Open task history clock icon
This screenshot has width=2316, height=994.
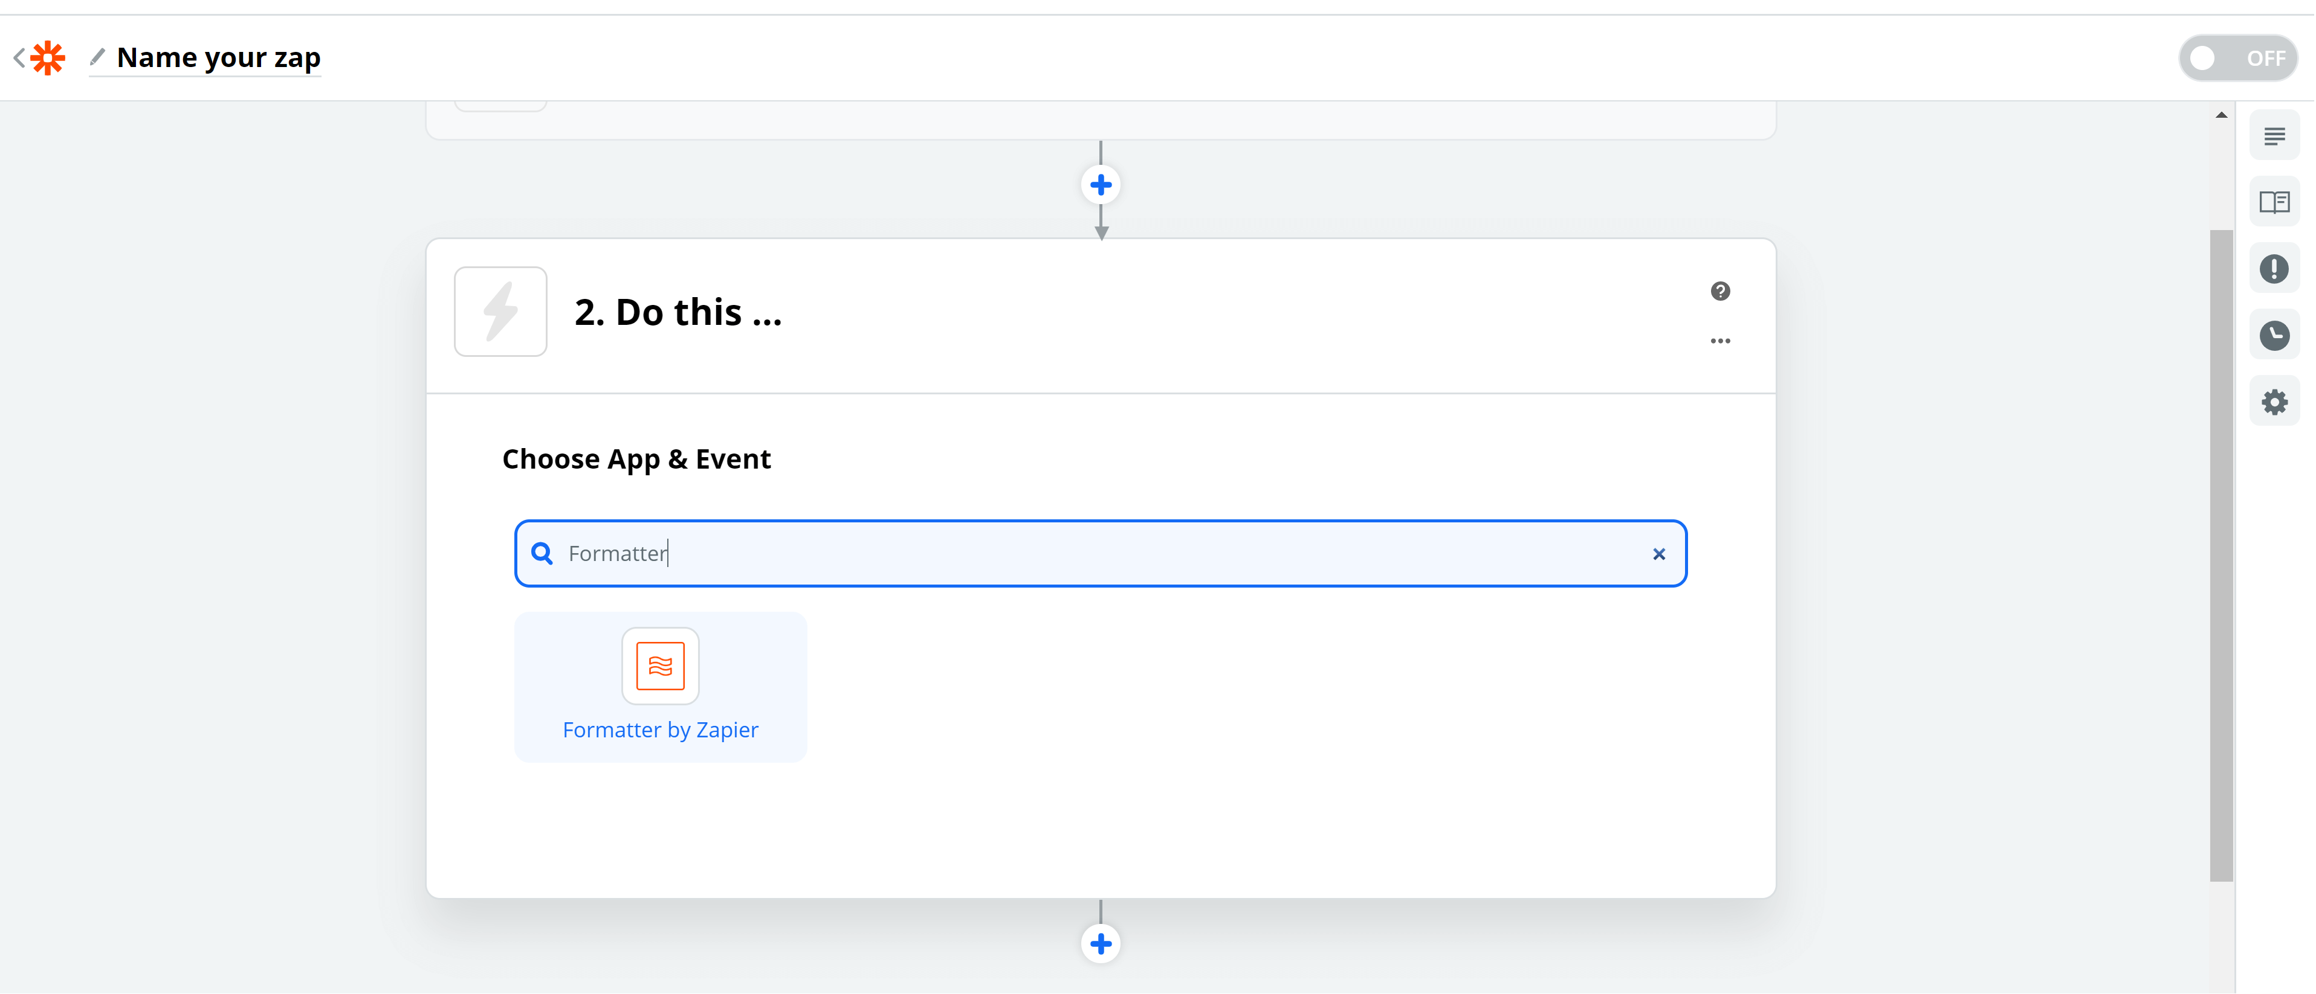[x=2274, y=335]
